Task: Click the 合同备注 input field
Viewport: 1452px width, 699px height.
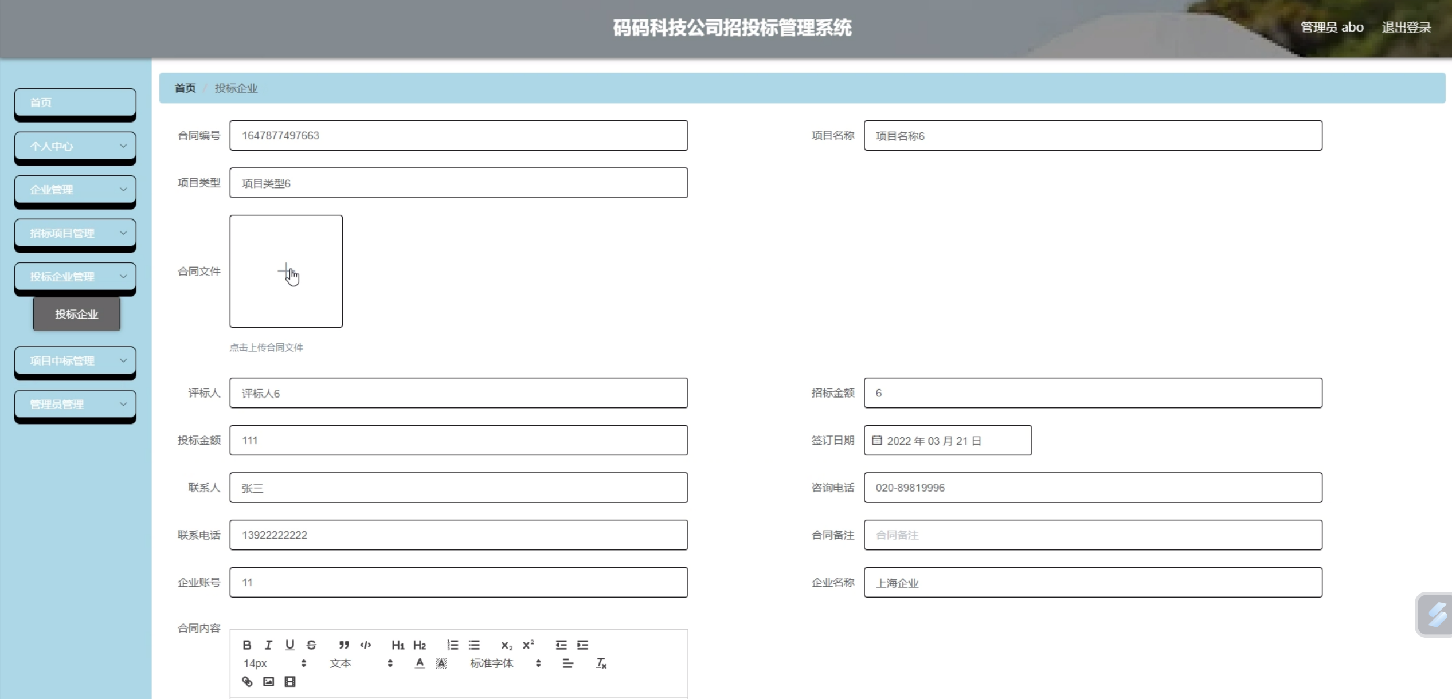Action: click(x=1093, y=535)
